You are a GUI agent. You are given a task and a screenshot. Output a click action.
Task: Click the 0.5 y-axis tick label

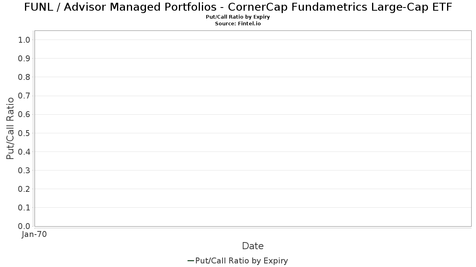(x=24, y=133)
